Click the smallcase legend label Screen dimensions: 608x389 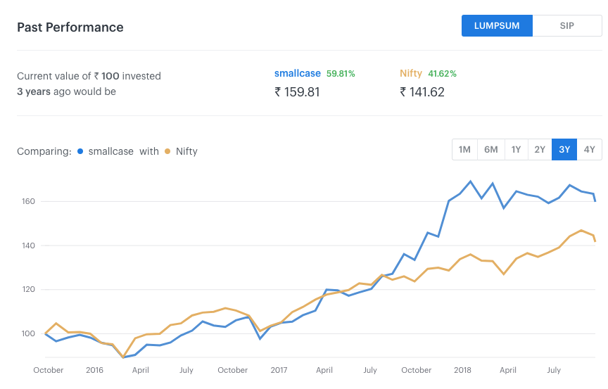(111, 151)
